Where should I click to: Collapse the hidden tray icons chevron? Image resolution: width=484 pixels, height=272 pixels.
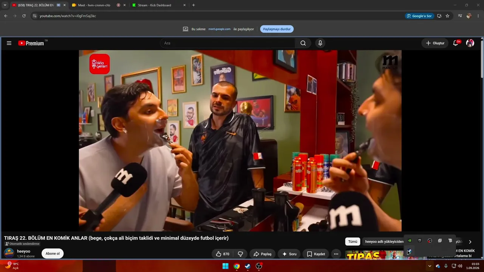click(x=430, y=266)
